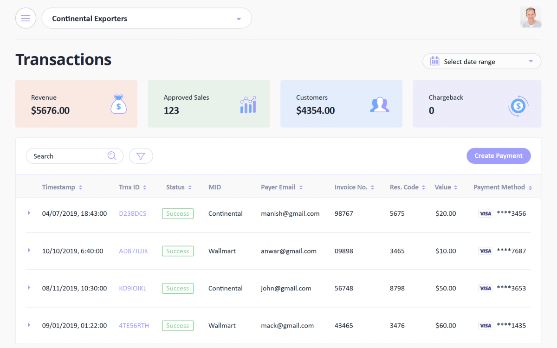
Task: Click the filter funnel icon
Action: 141,156
